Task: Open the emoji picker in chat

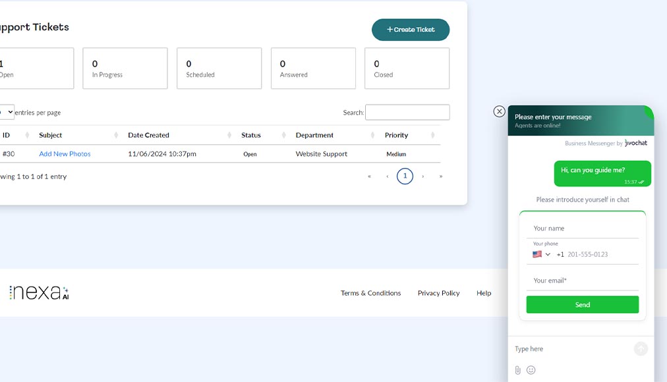Action: pyautogui.click(x=531, y=370)
